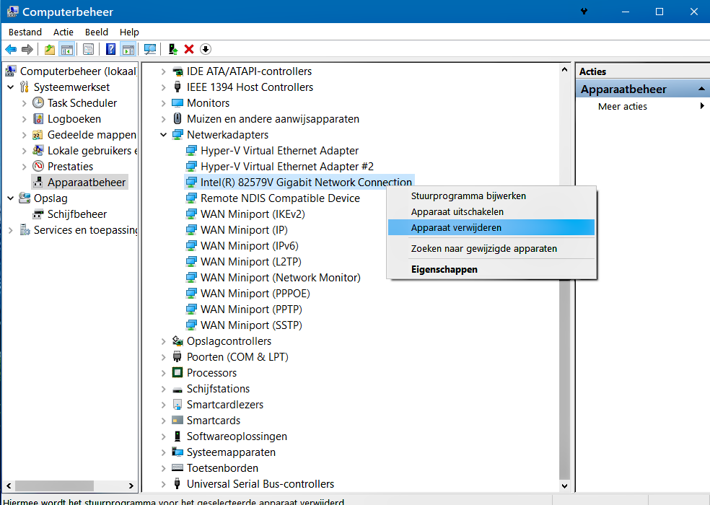Click the Prestaties performance icon
710x505 pixels.
(38, 166)
